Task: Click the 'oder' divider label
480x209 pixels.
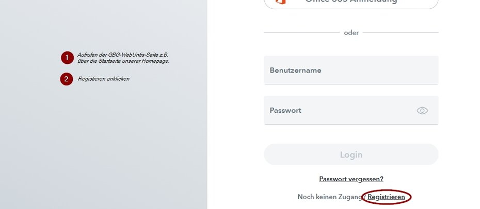Action: pos(351,32)
